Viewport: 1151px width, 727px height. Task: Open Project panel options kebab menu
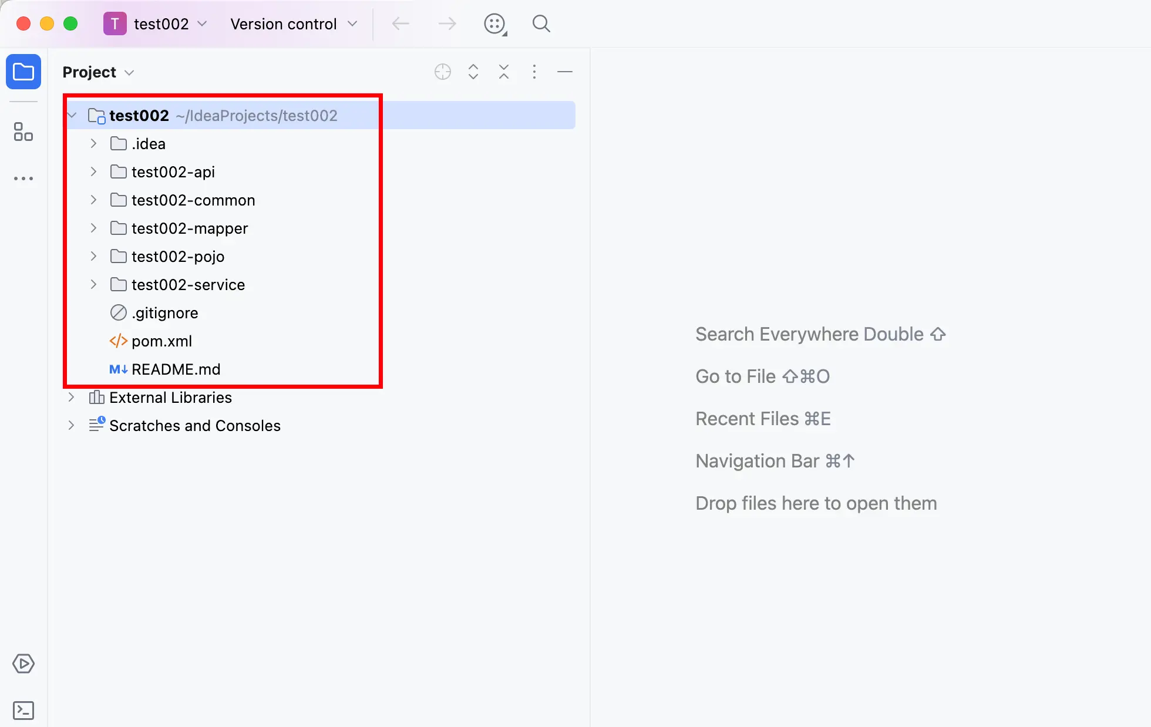(x=534, y=72)
